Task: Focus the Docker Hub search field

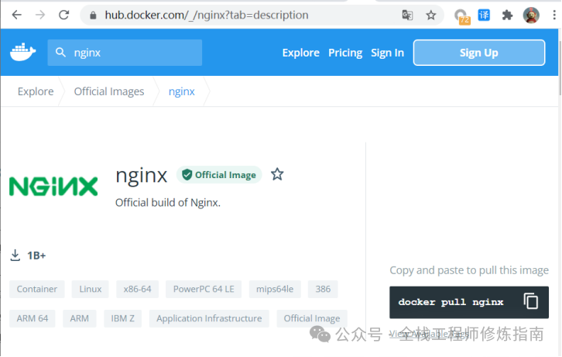Action: 125,53
